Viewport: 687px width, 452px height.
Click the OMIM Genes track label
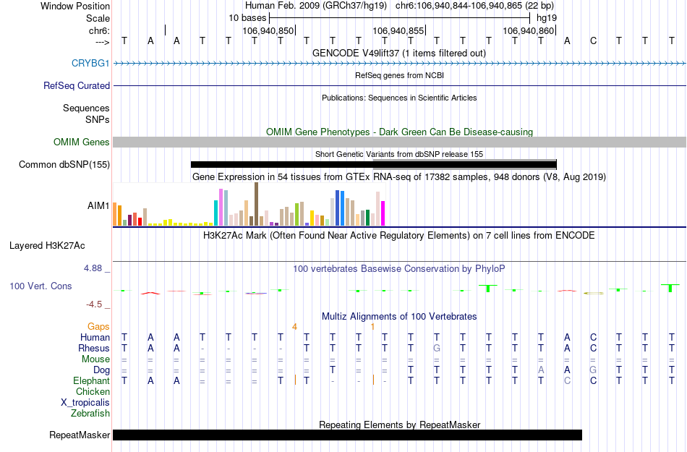click(x=81, y=142)
